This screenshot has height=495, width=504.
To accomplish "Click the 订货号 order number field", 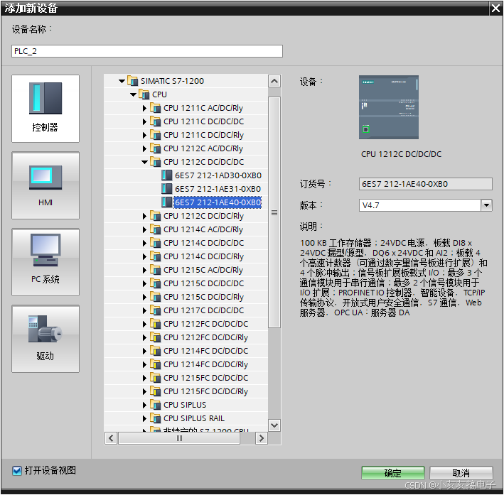I will [425, 184].
